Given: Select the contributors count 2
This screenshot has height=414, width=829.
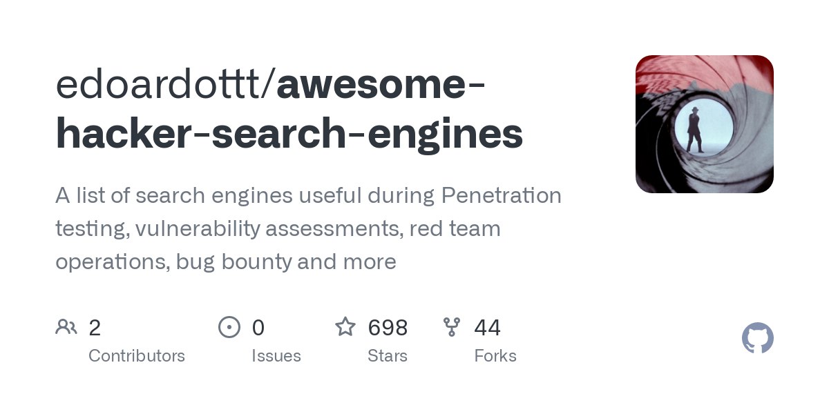Looking at the screenshot, I should click(95, 328).
